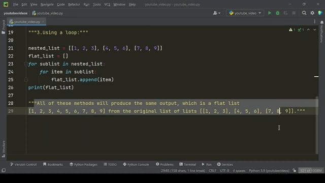Viewport: 325px width, 183px height.
Task: Open IDE settings gear icon
Action: click(312, 13)
